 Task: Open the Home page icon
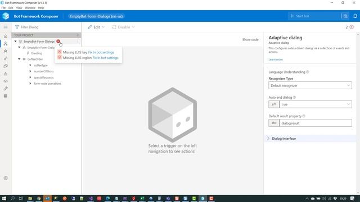tap(6, 36)
